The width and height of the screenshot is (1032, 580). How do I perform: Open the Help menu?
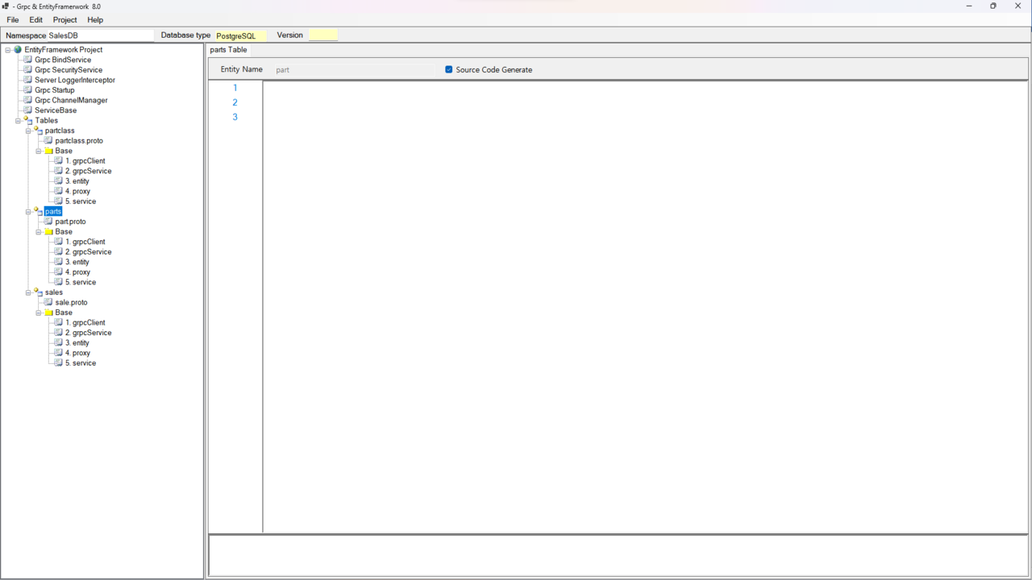pos(95,20)
